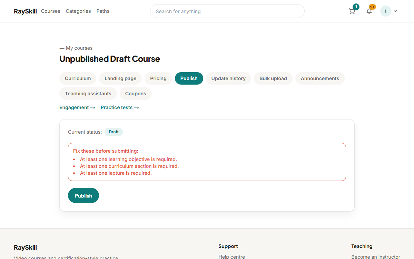Click 'Fix these before submitting:' heading
Viewport: 414px width, 259px height.
106,151
